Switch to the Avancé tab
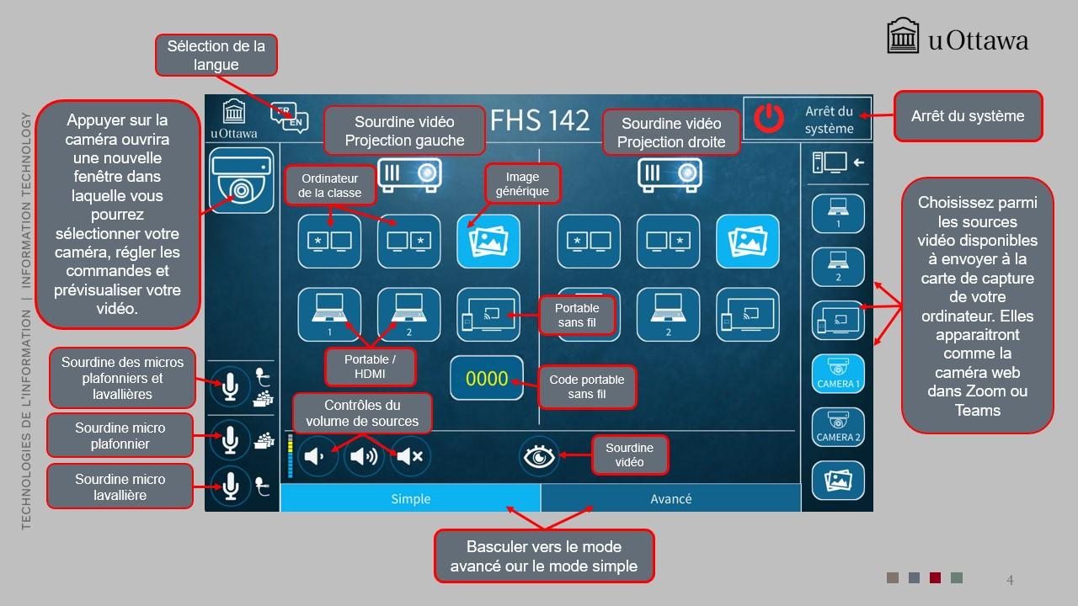1078x606 pixels. 670,498
